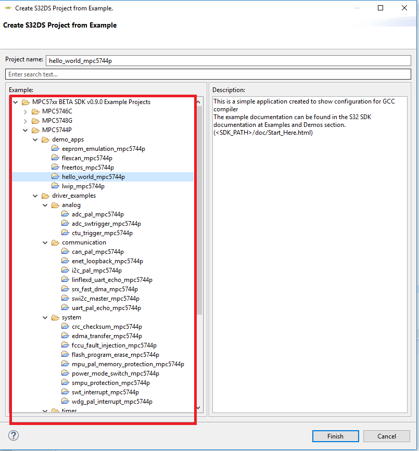Collapse the MPC57xx BETA SDK root node
Image resolution: width=419 pixels, height=451 pixels.
pyautogui.click(x=16, y=102)
